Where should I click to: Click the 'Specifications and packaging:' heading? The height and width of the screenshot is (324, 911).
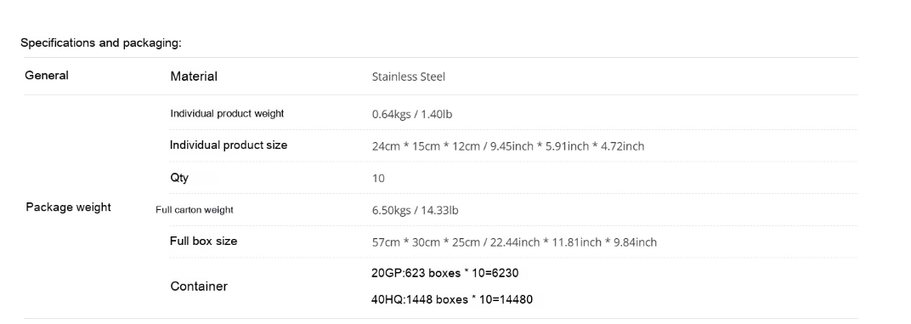[101, 43]
